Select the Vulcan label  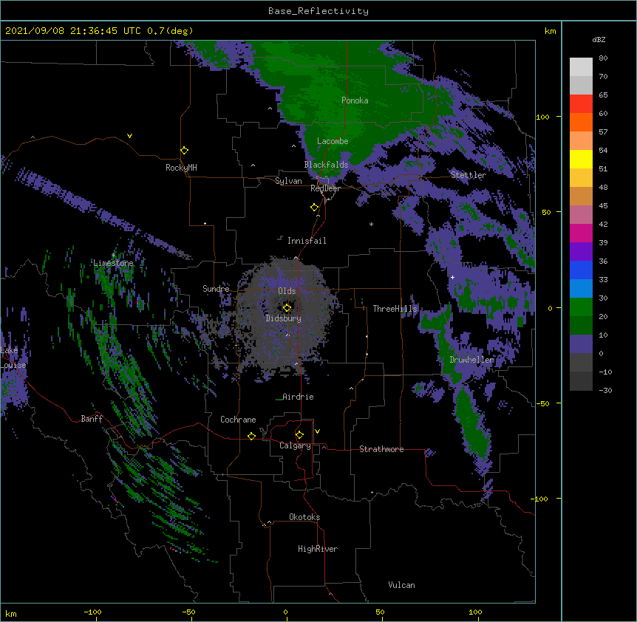click(x=401, y=585)
